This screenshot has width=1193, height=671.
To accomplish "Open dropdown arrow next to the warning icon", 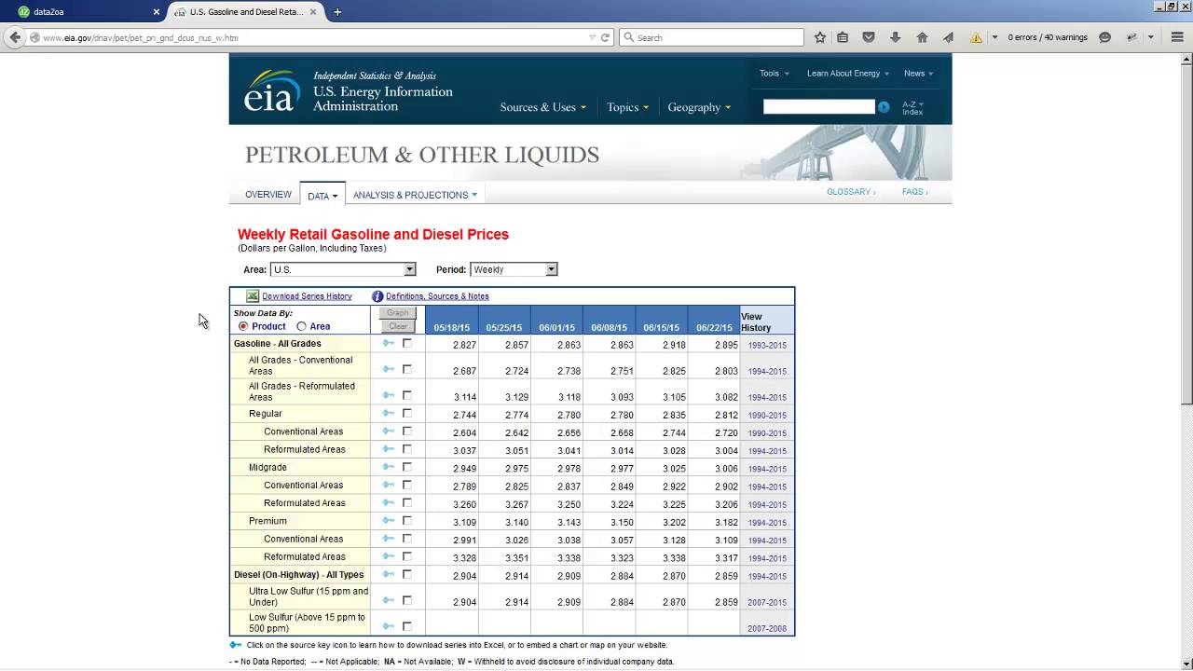I will click(x=994, y=37).
